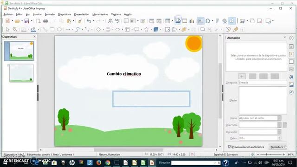This screenshot has width=297, height=167.
Task: Click the Delay value field
Action: click(x=258, y=138)
